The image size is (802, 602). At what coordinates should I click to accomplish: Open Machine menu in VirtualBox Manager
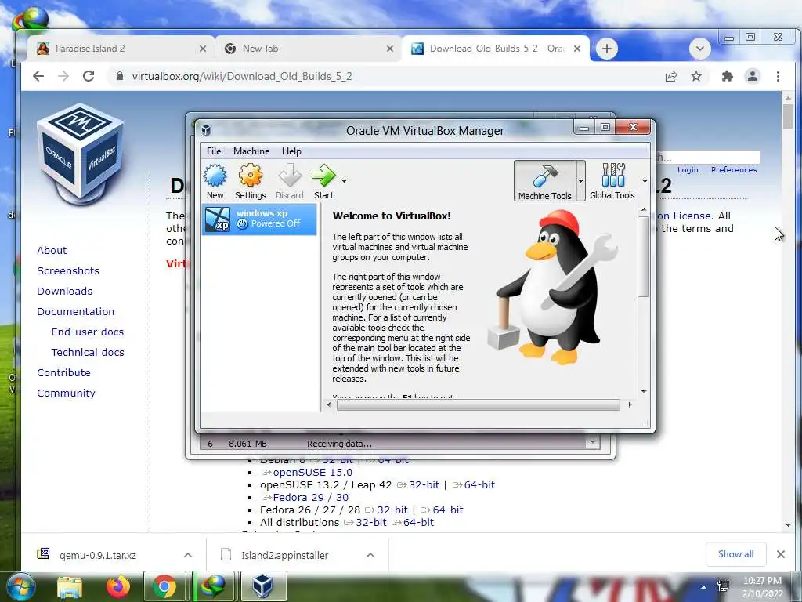coord(251,151)
